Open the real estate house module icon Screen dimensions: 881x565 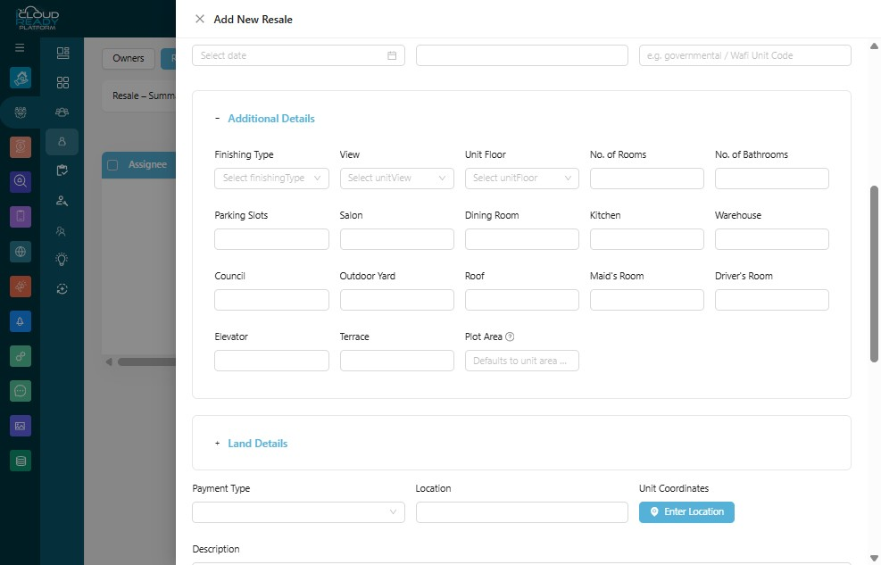coord(21,78)
